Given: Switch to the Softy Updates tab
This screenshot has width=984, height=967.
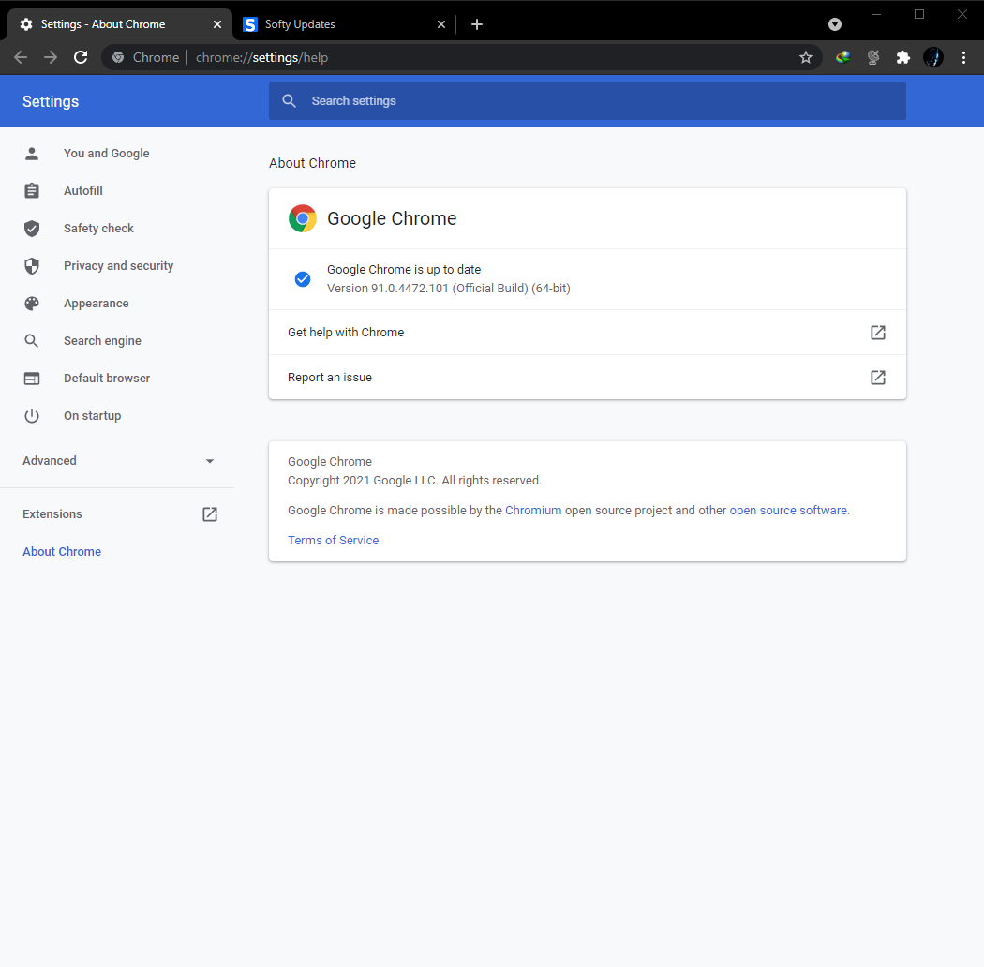Looking at the screenshot, I should pos(344,24).
